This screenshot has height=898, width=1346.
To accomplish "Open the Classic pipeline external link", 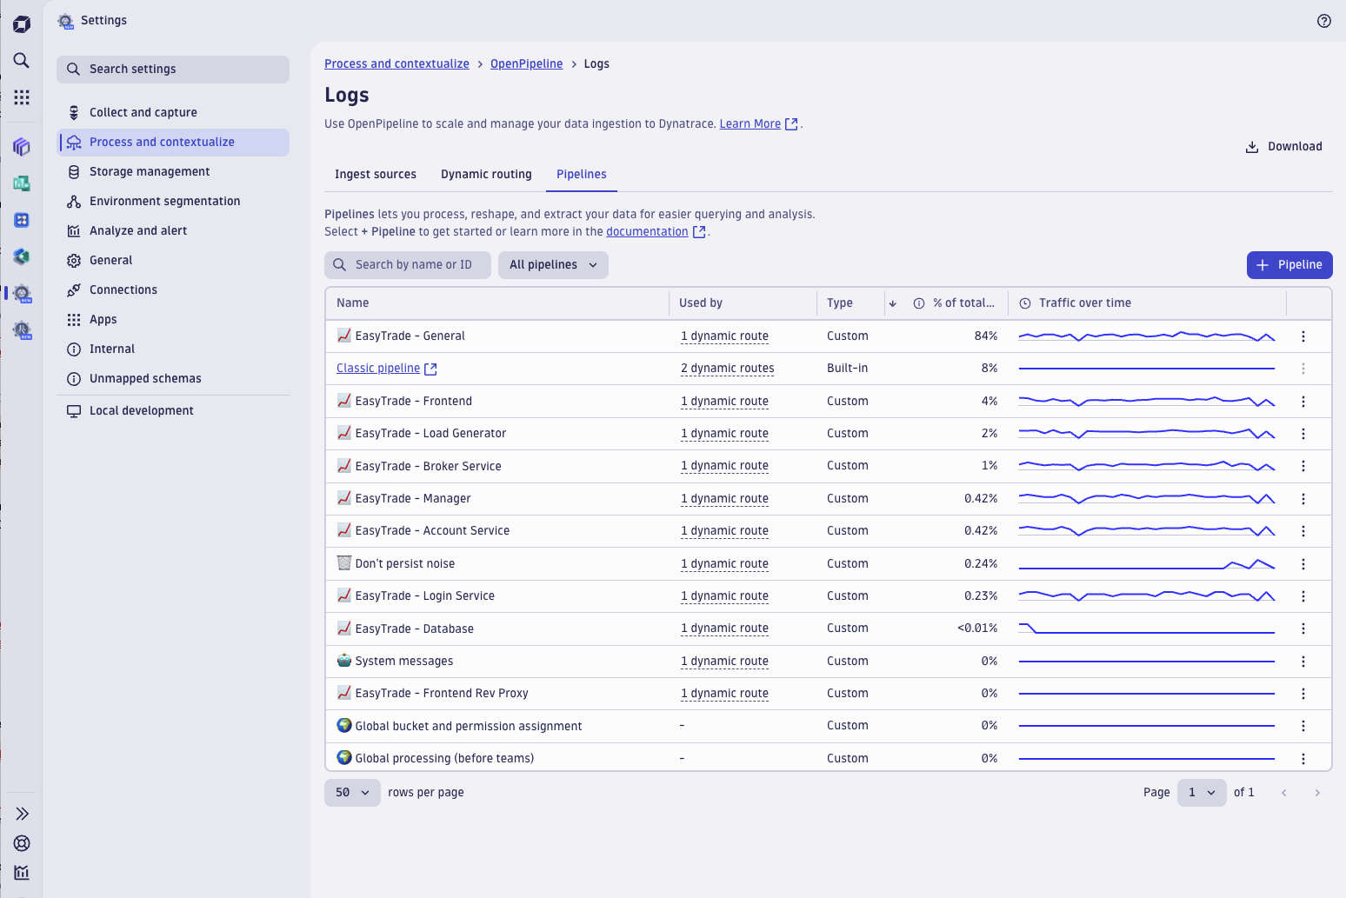I will [430, 368].
